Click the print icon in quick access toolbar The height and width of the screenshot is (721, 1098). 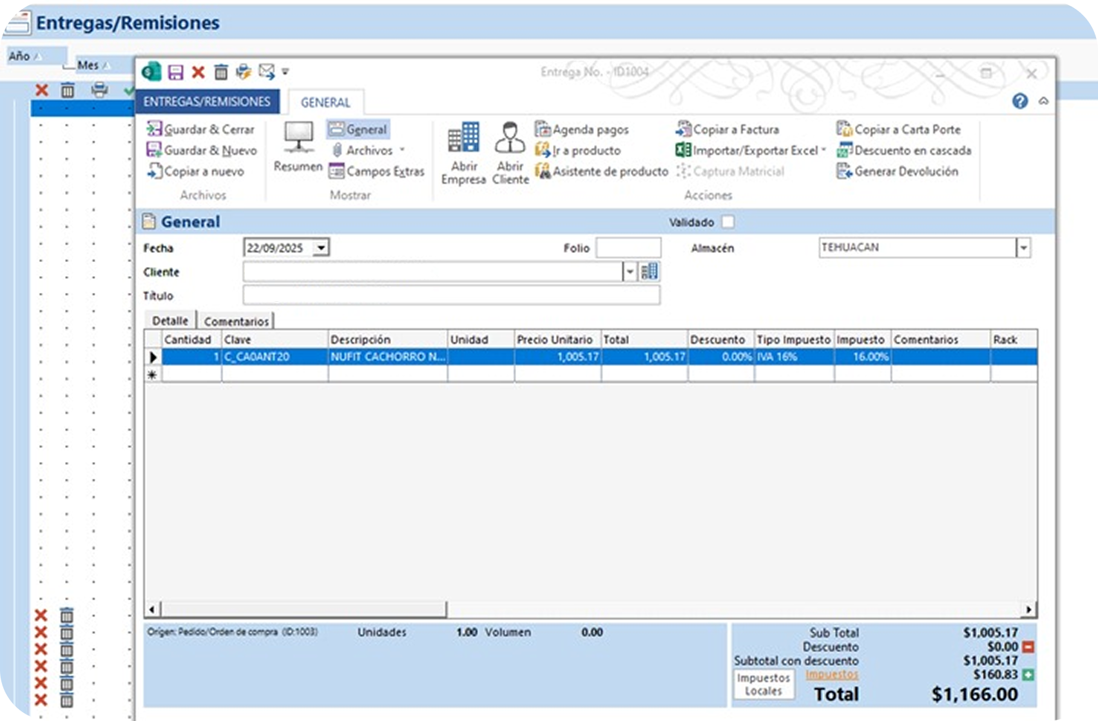[x=244, y=72]
